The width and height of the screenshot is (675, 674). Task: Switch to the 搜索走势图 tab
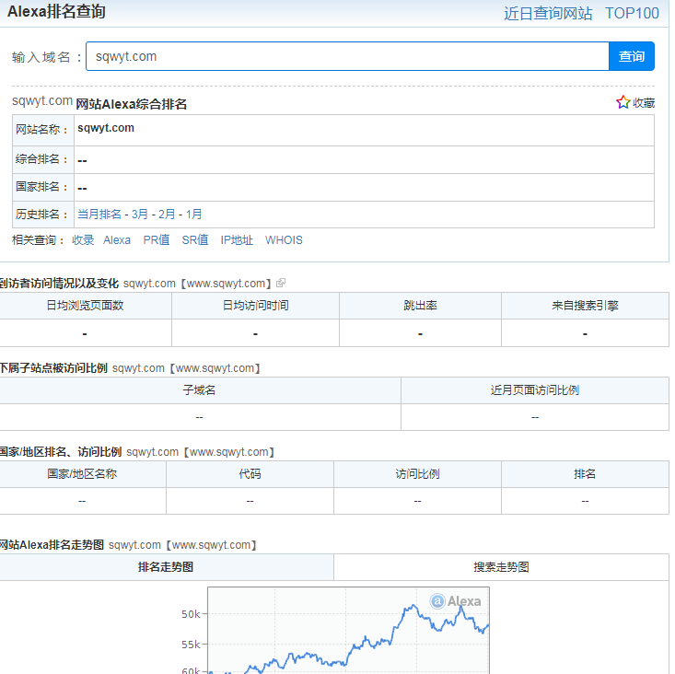click(501, 567)
